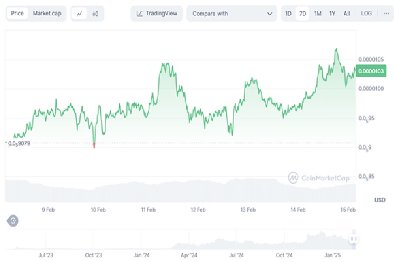Select the 1M time range
Screen dimensions: 394x262
pos(318,14)
